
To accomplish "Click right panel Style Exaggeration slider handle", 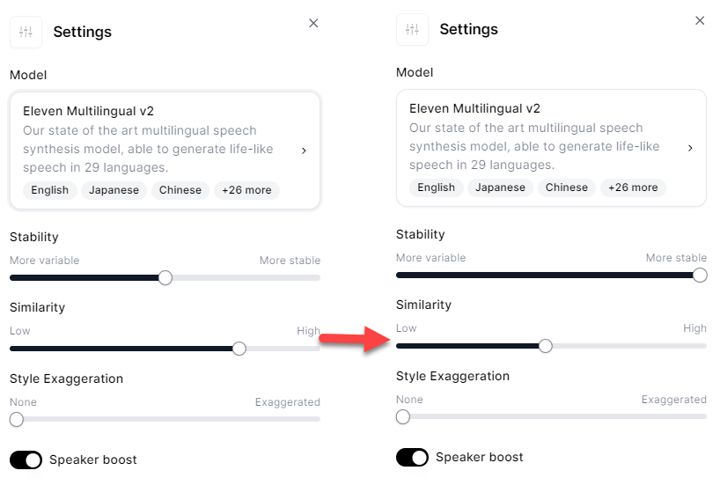I will pos(403,417).
